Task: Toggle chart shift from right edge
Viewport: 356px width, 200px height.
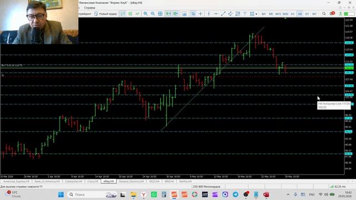Action: click(x=176, y=14)
